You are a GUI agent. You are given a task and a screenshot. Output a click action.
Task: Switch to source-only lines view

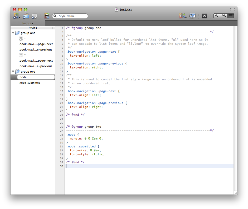tap(231, 16)
